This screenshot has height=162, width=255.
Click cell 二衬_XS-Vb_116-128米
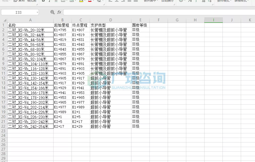[x=30, y=69]
